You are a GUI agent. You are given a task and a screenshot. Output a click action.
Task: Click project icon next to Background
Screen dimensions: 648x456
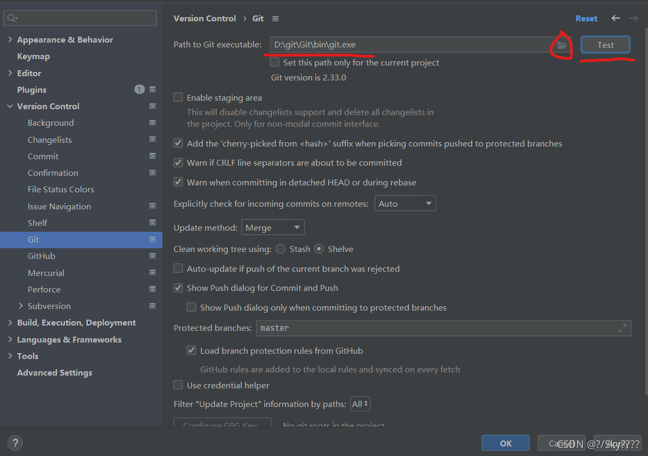153,123
